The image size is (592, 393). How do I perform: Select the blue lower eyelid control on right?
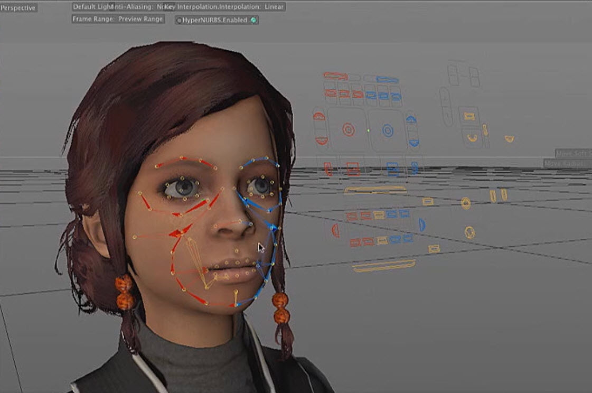click(x=414, y=142)
